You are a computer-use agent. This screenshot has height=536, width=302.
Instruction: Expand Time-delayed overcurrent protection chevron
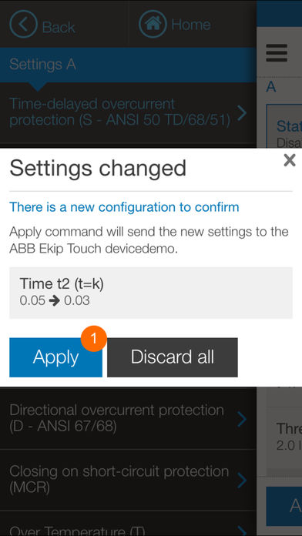(x=242, y=112)
